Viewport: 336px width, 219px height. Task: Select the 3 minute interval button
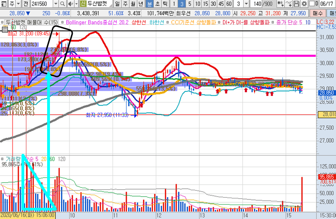[182, 4]
